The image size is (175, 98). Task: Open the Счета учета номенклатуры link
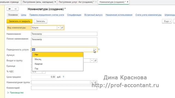point(148,15)
